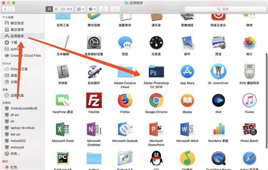Click the 搜索 search field
Image resolution: width=268 pixels, height=170 pixels.
click(x=225, y=9)
